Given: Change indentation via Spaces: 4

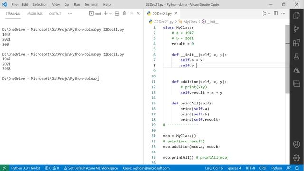Looking at the screenshot, I should point(234,168).
